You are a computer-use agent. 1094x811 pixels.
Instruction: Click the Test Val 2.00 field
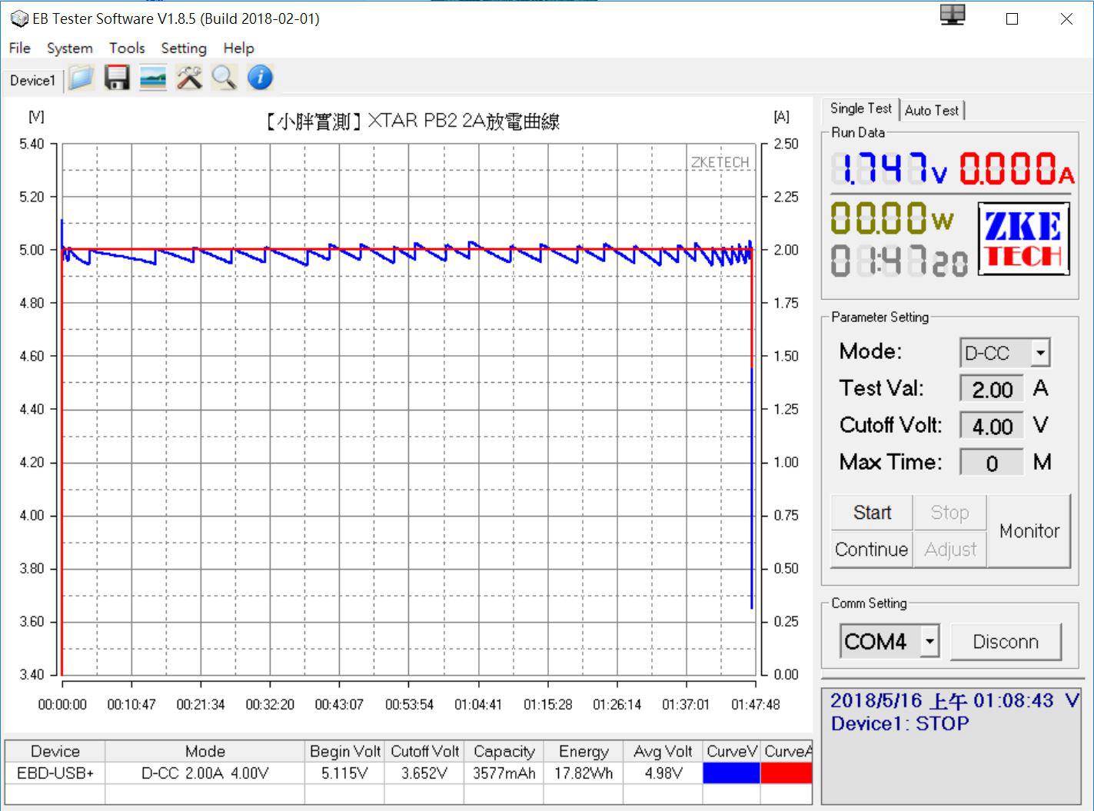click(992, 389)
